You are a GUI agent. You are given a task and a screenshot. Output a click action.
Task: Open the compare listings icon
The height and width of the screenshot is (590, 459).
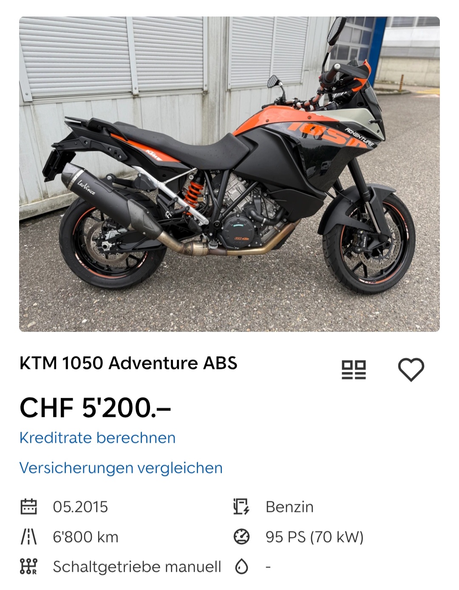click(354, 370)
